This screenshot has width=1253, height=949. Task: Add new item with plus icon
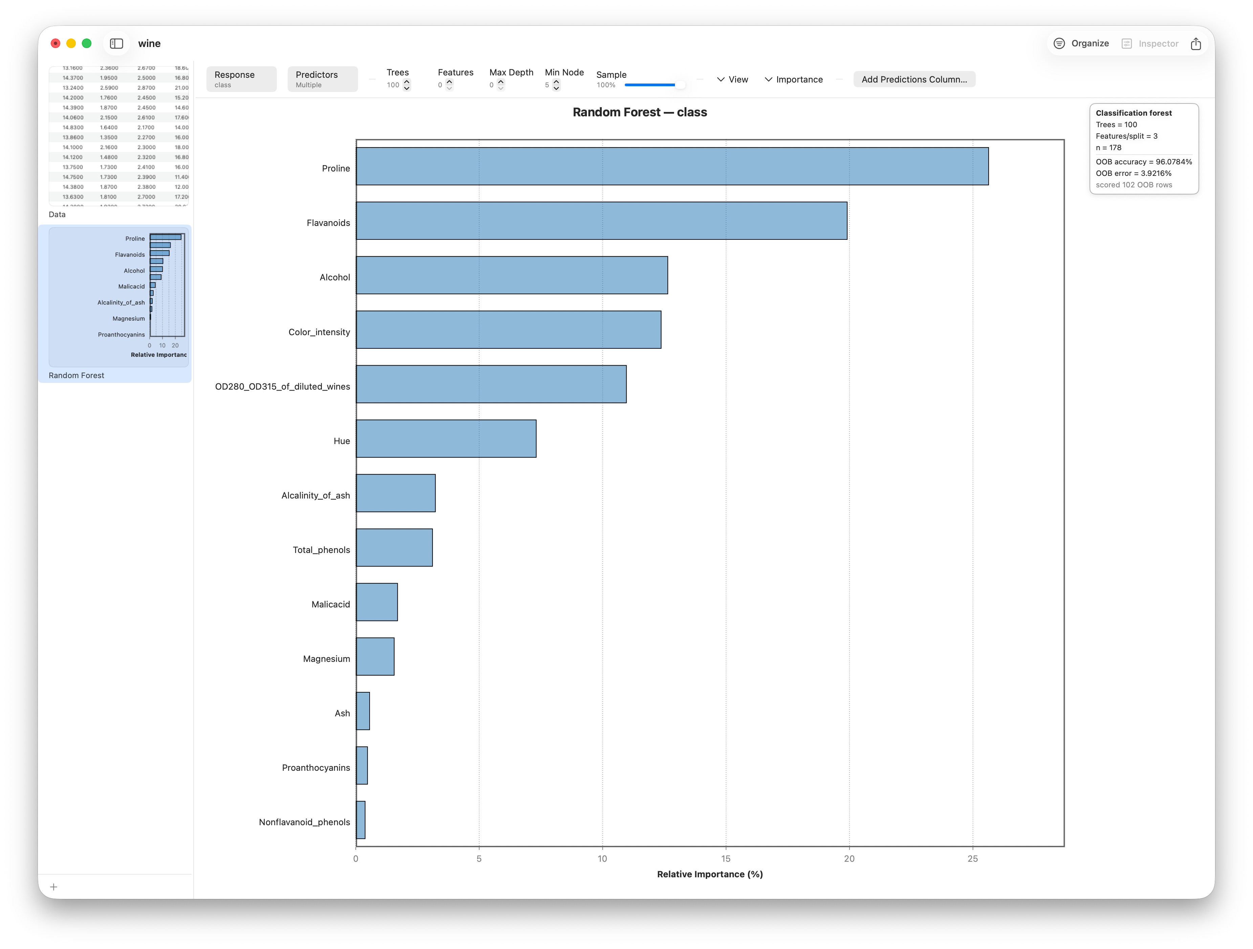54,887
